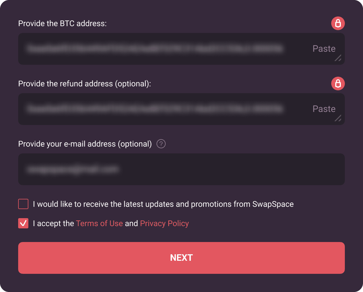Click the "Provide the BTC address" label
The image size is (363, 292).
[62, 24]
